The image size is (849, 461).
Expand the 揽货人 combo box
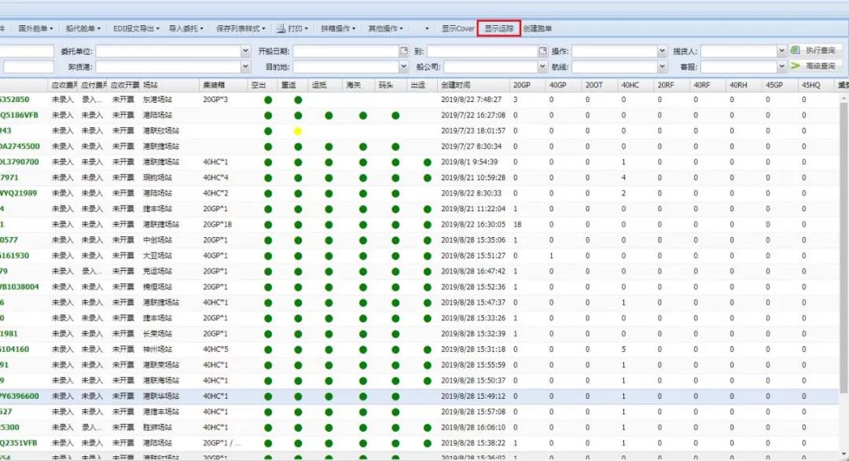781,51
